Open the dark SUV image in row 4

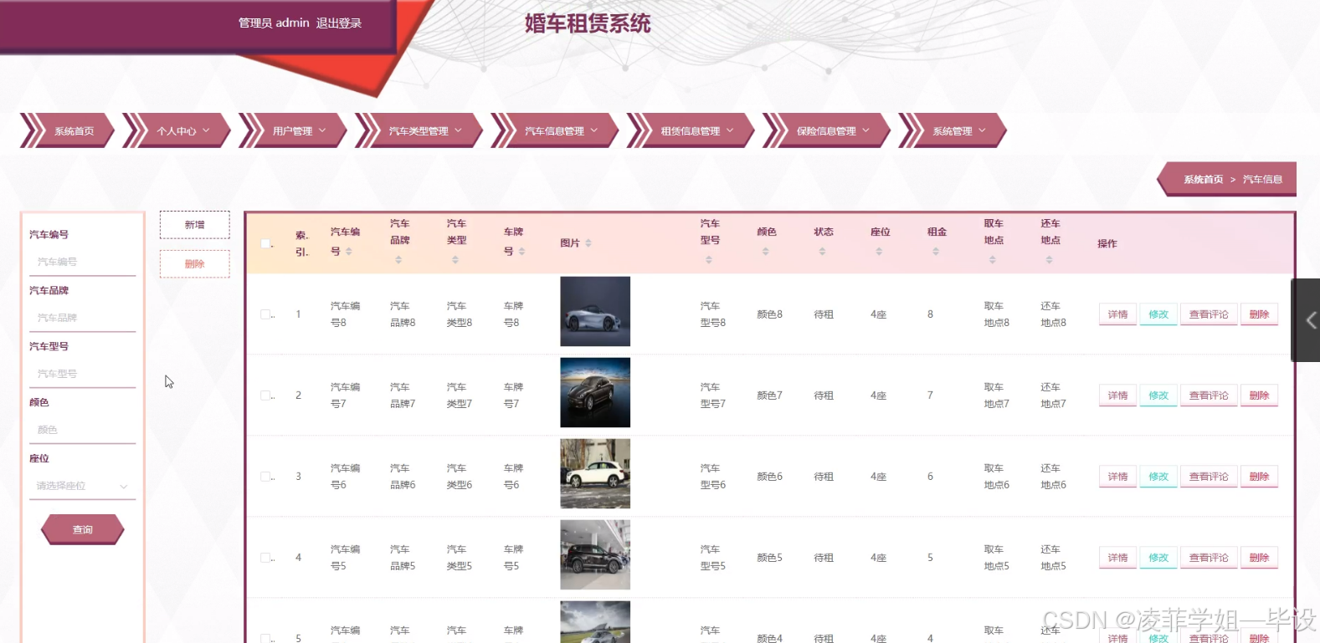click(595, 554)
